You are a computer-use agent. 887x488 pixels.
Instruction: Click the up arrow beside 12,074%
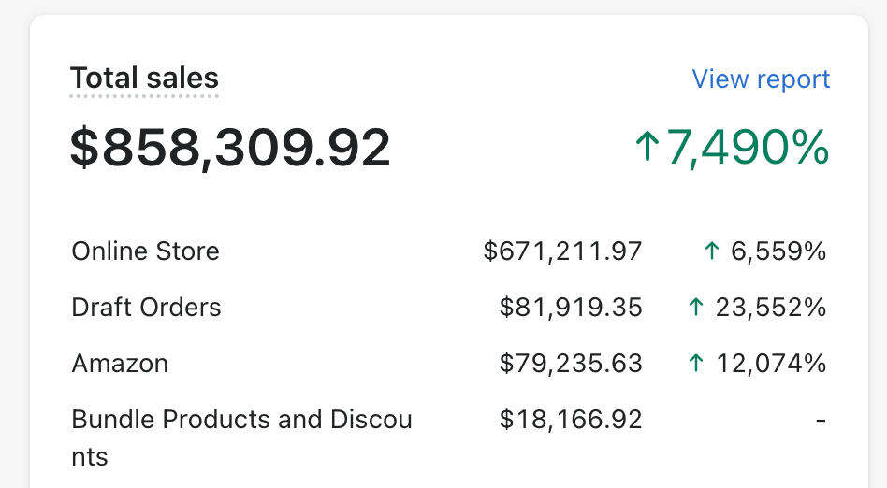pos(696,363)
